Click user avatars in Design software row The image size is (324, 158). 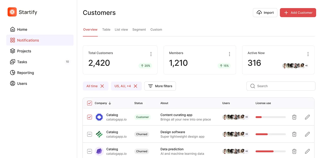pyautogui.click(x=236, y=134)
